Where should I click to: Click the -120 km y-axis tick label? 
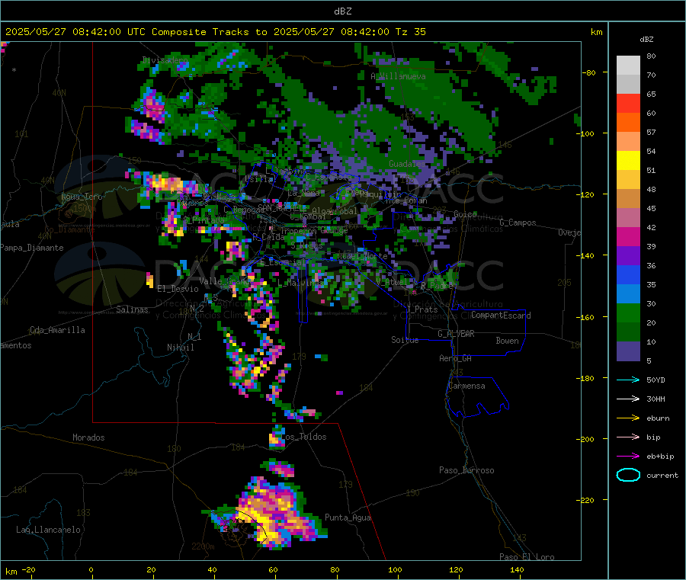(x=587, y=194)
